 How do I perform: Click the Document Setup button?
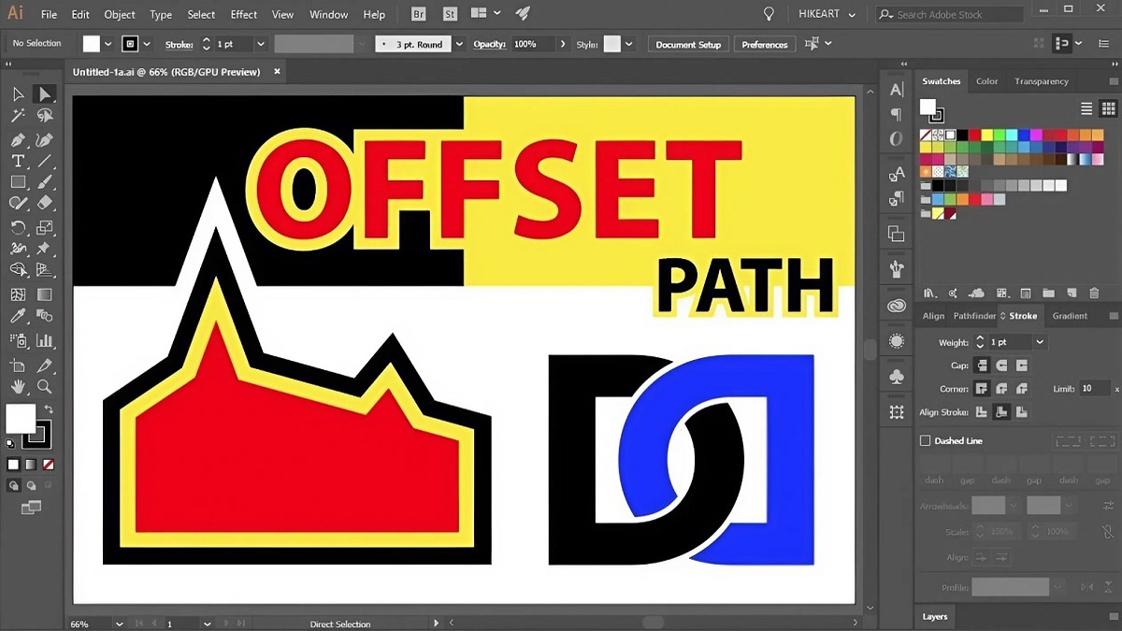point(687,44)
